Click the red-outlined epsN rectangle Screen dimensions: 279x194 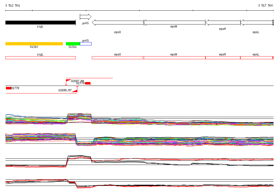tap(174, 58)
